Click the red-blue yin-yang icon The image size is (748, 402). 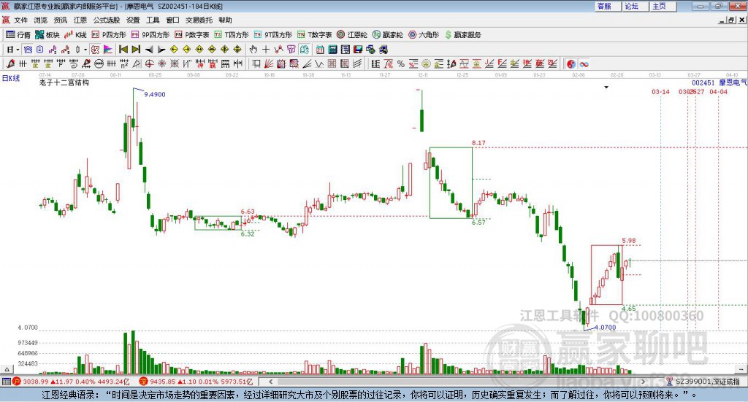571,63
